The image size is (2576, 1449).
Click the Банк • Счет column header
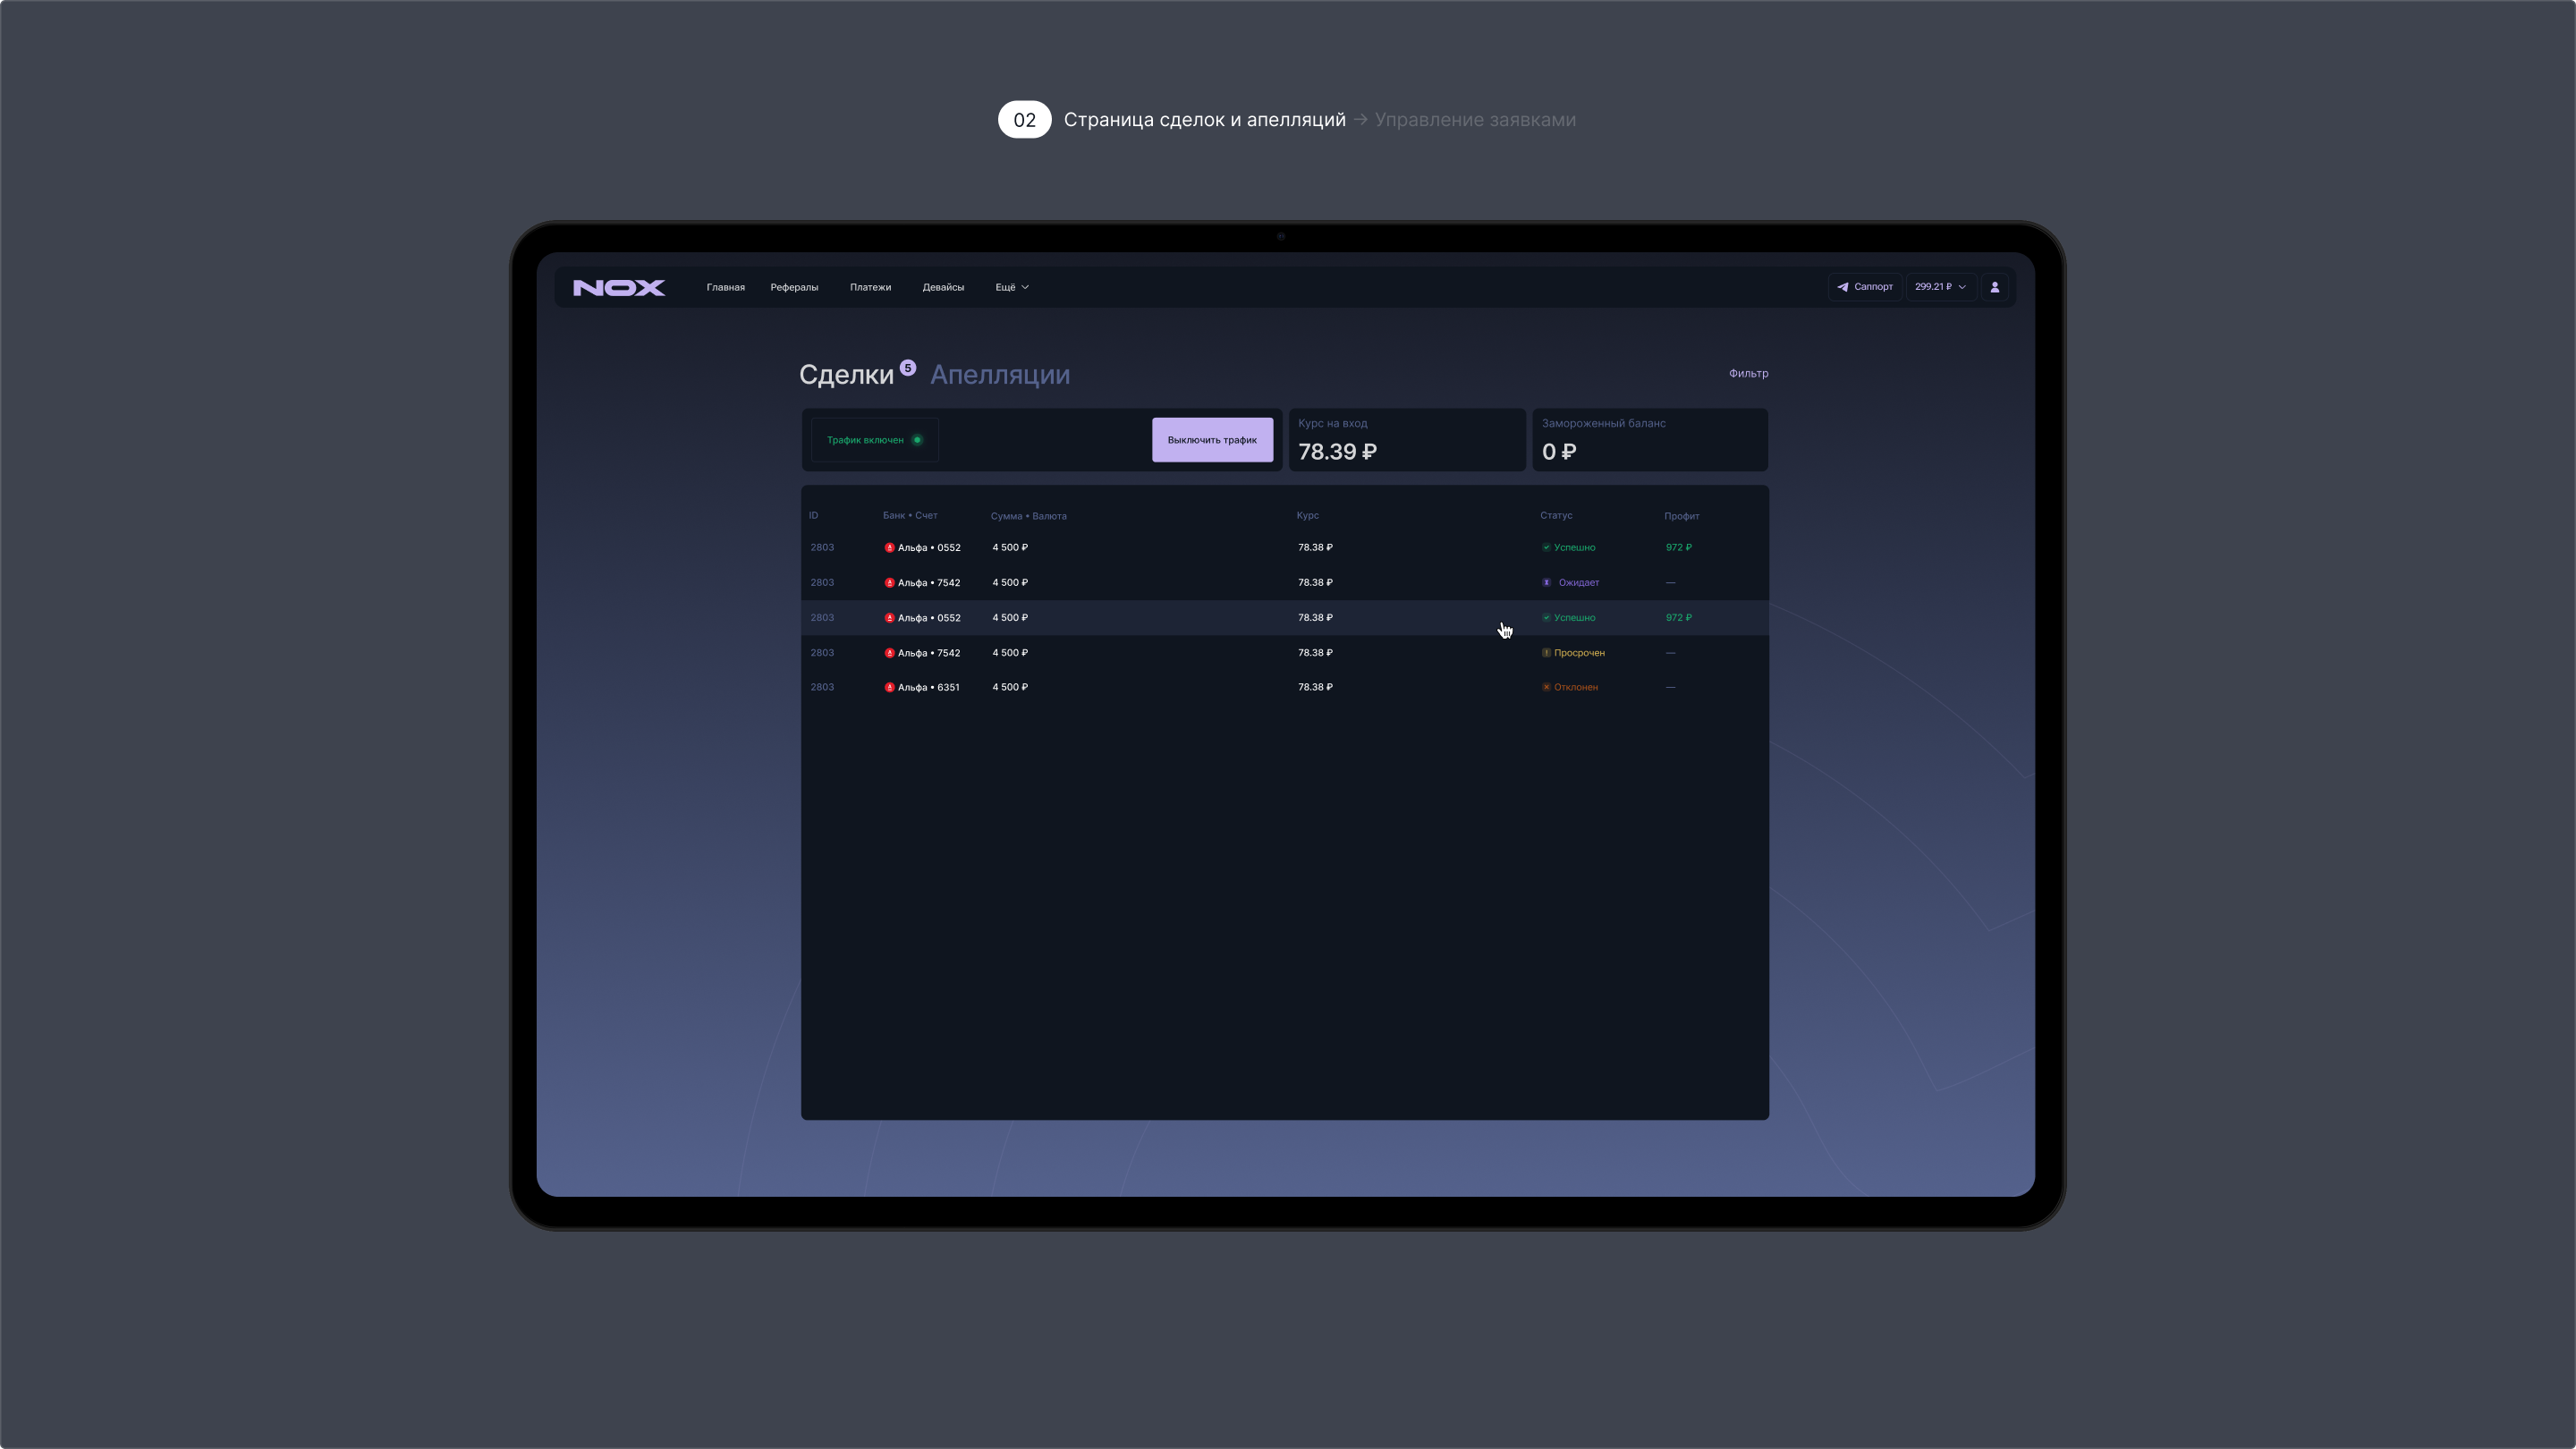pos(910,516)
